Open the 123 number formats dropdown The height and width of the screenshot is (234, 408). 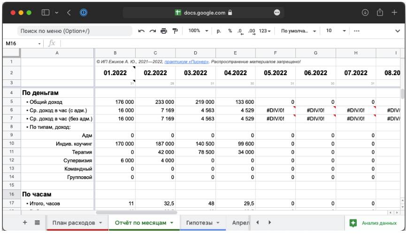click(265, 31)
